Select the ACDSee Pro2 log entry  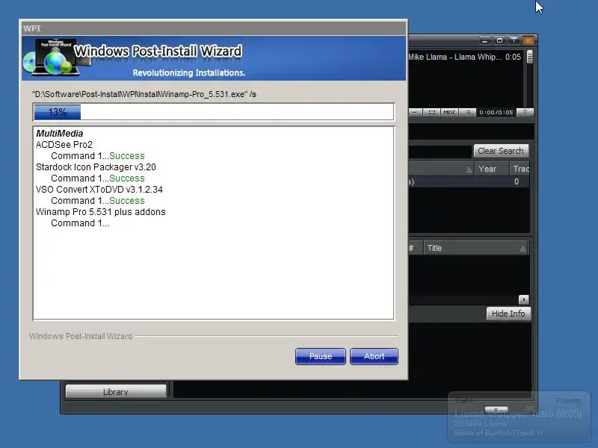pyautogui.click(x=64, y=145)
